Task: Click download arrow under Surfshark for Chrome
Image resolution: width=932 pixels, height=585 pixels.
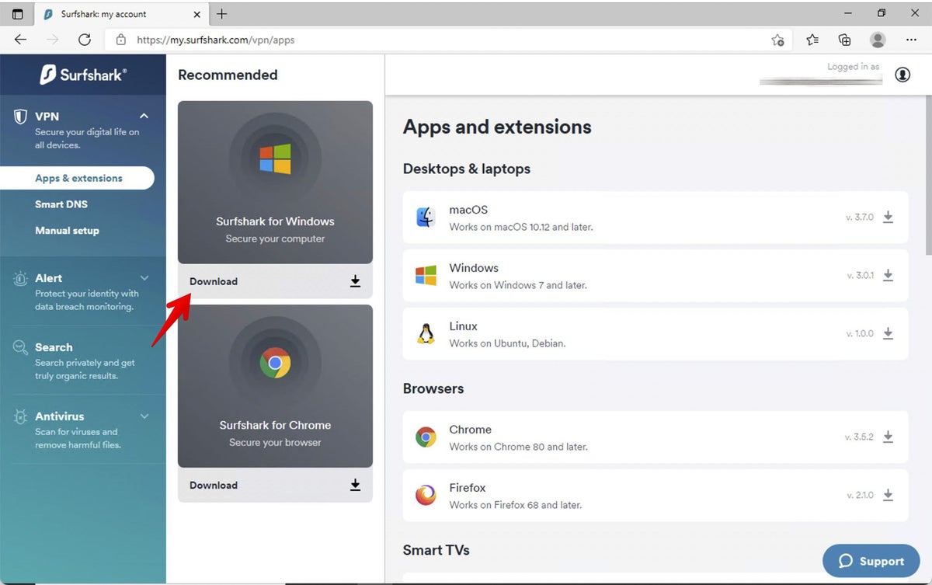Action: pos(355,485)
